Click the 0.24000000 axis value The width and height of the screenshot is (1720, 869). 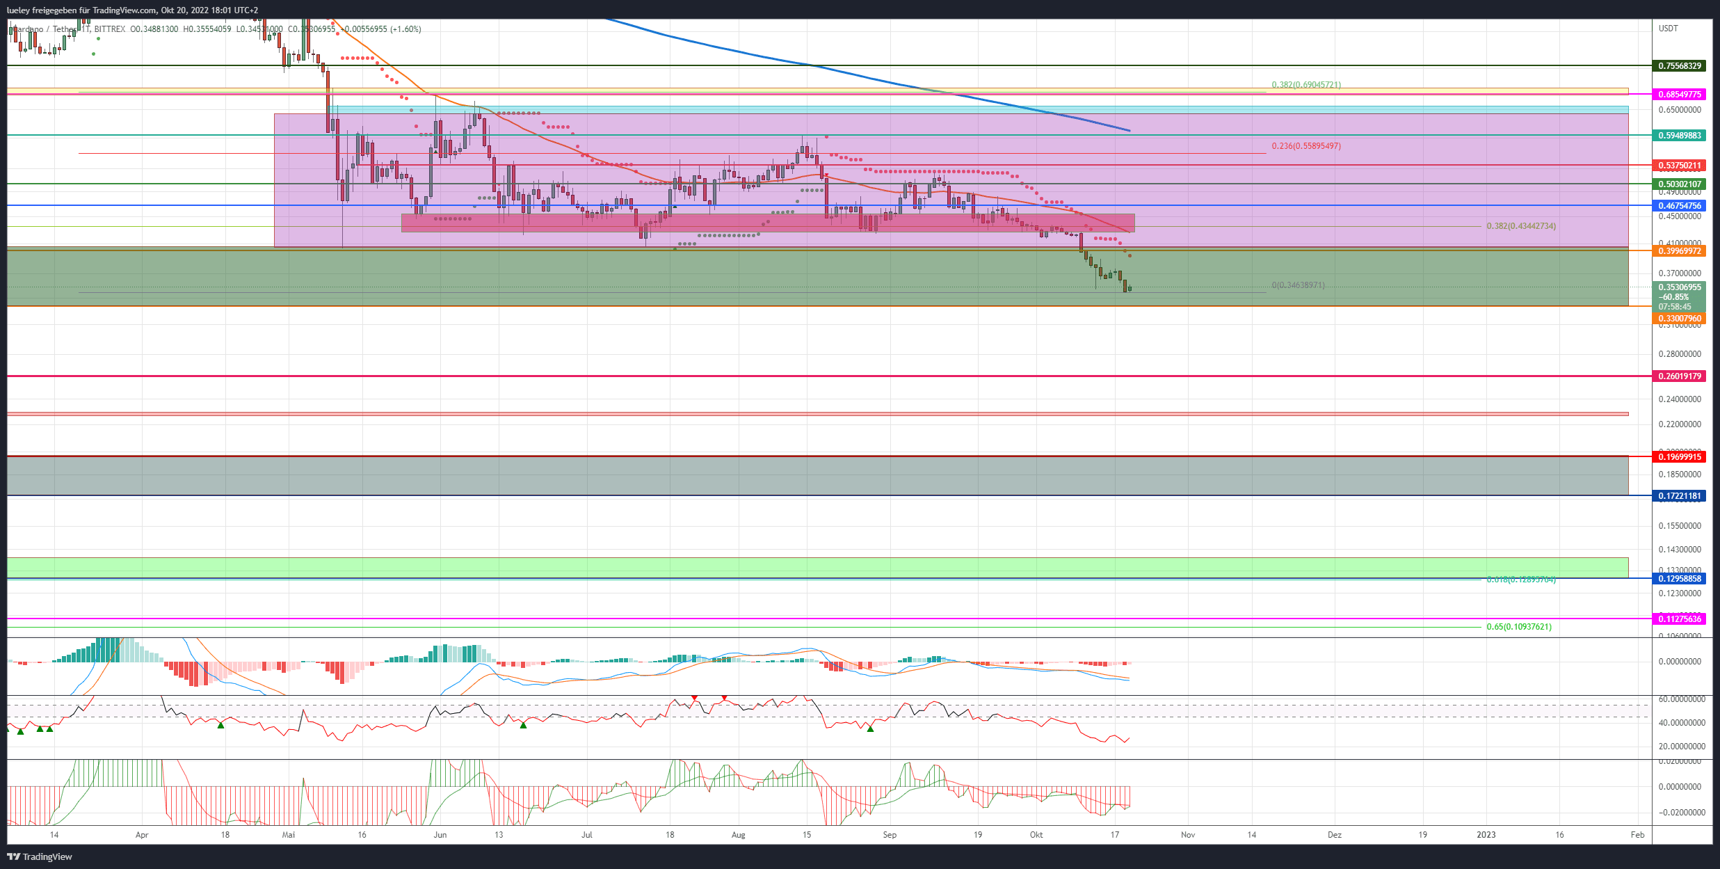(x=1680, y=399)
